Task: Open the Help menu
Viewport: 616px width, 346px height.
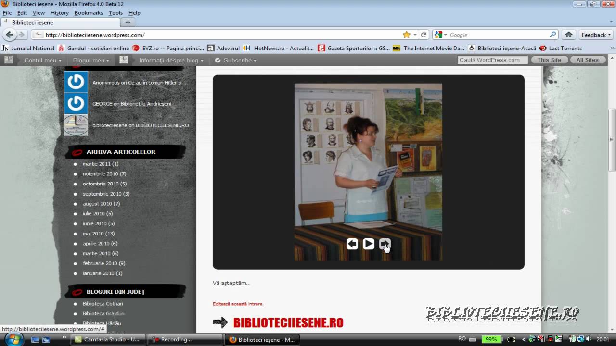Action: (x=134, y=13)
